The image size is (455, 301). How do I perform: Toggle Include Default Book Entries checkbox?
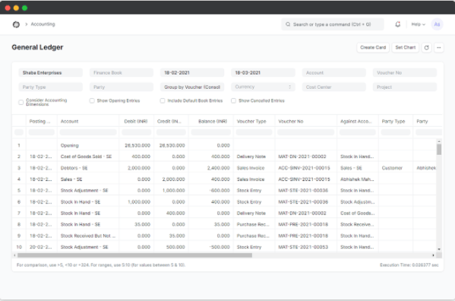(163, 101)
